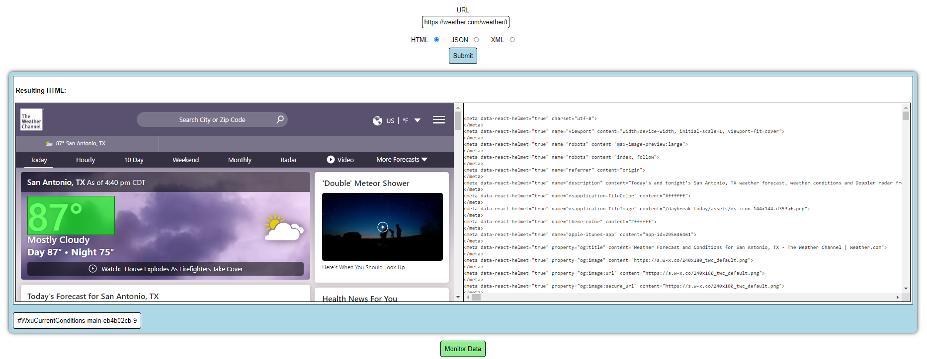Click the Search City or Zip Code field
Screen dimensions: 927x359
pos(212,120)
